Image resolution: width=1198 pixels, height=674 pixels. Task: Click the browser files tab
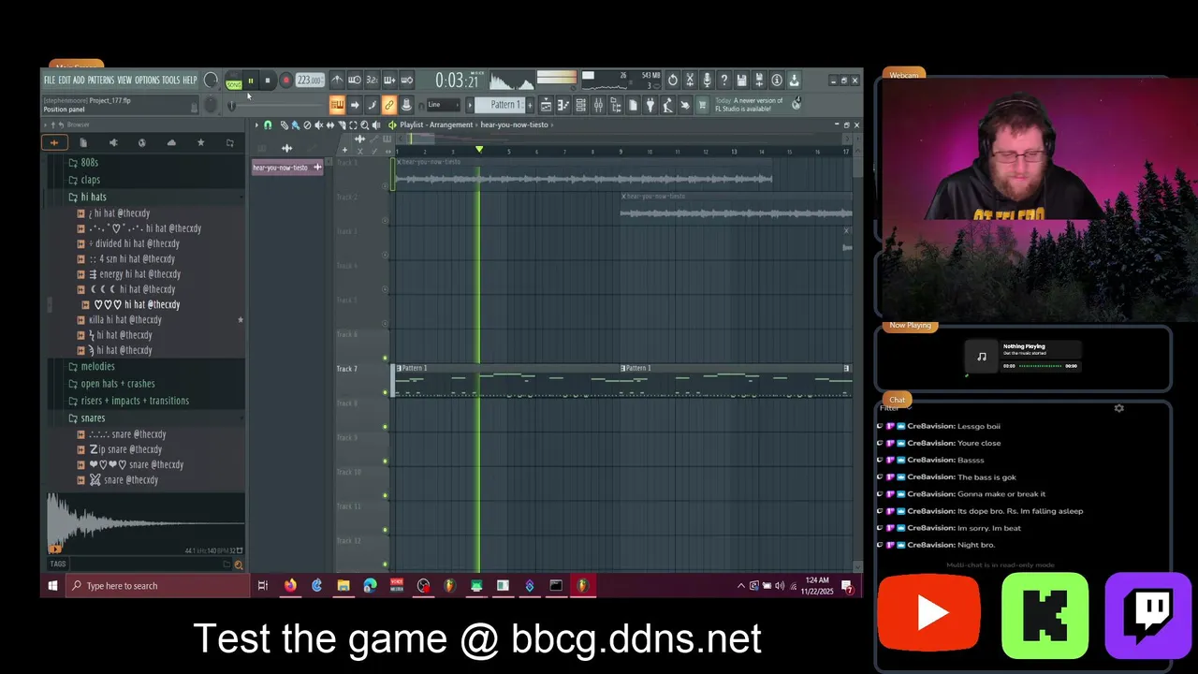coord(83,143)
